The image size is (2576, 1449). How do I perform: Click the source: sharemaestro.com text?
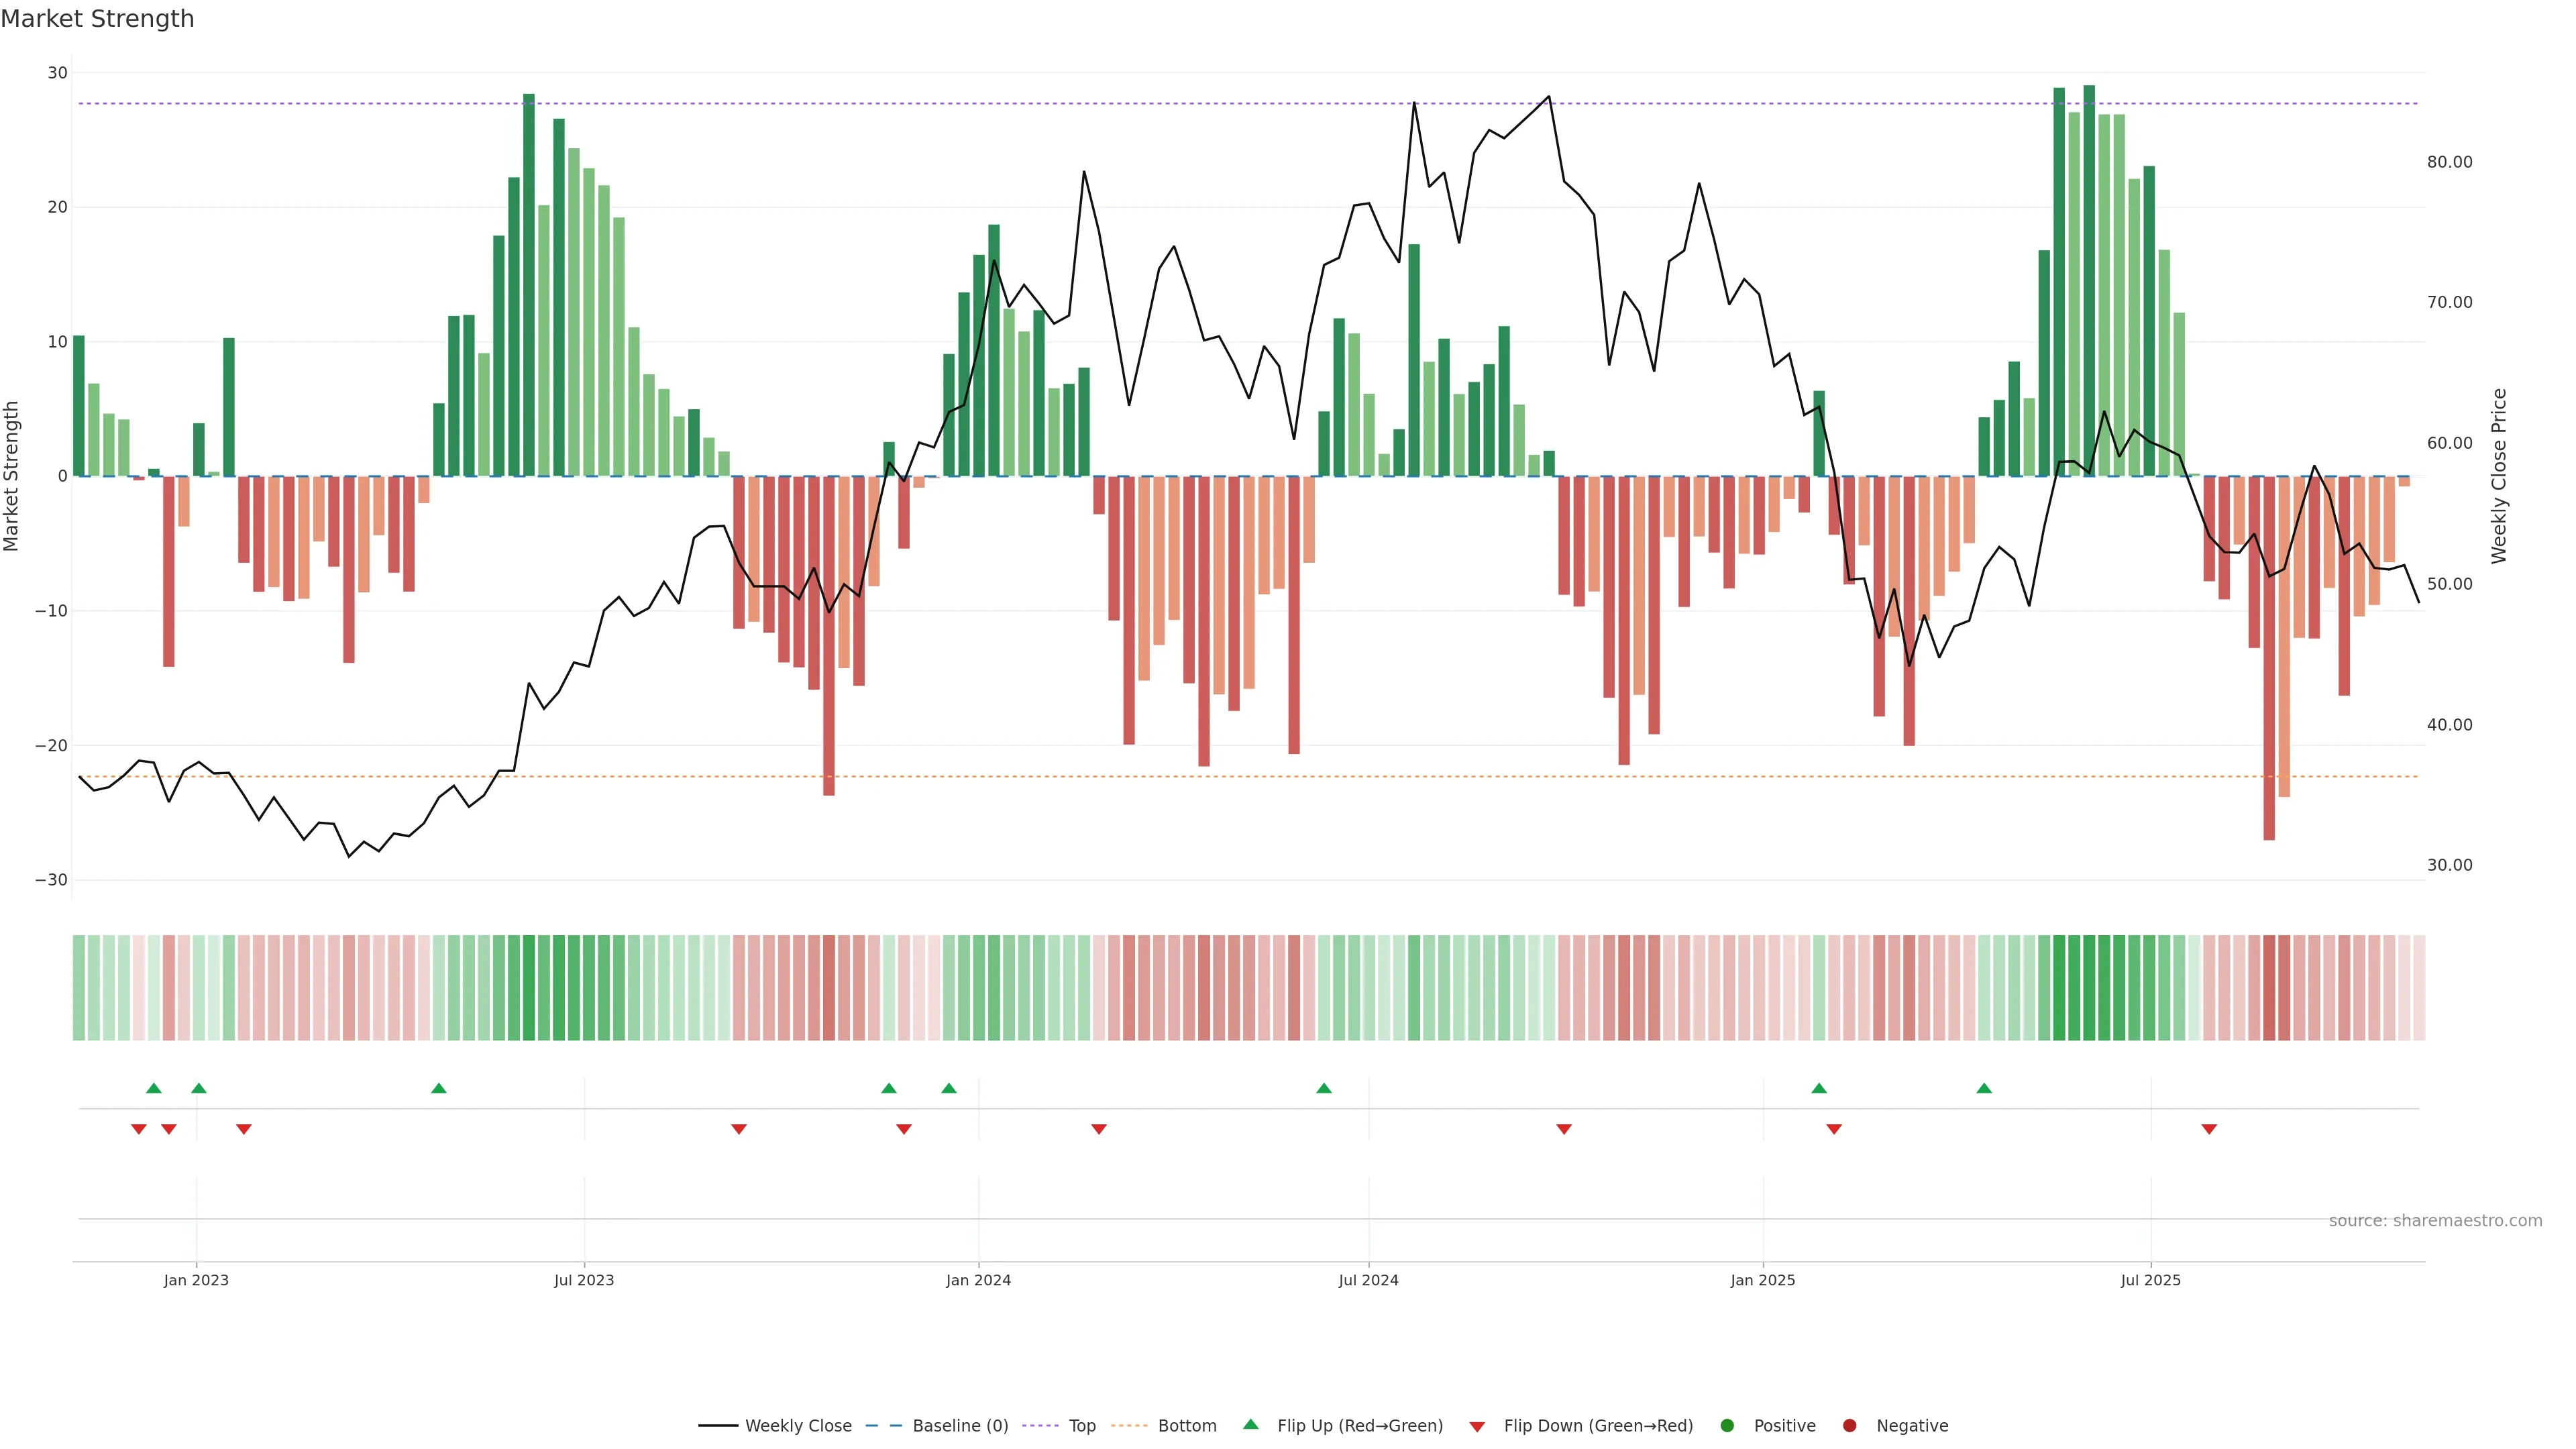[x=2435, y=1220]
